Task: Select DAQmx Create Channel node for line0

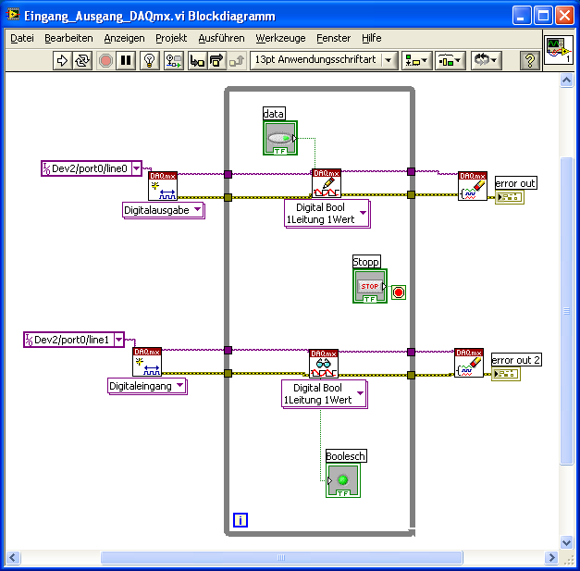Action: (x=163, y=186)
